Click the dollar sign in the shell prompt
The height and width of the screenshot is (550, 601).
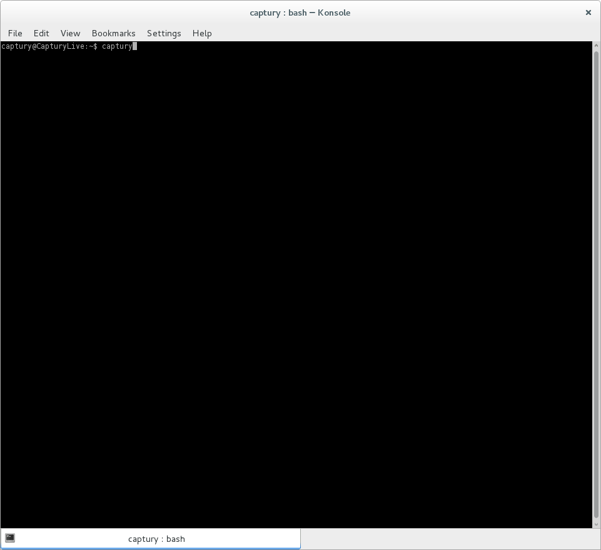tap(95, 46)
